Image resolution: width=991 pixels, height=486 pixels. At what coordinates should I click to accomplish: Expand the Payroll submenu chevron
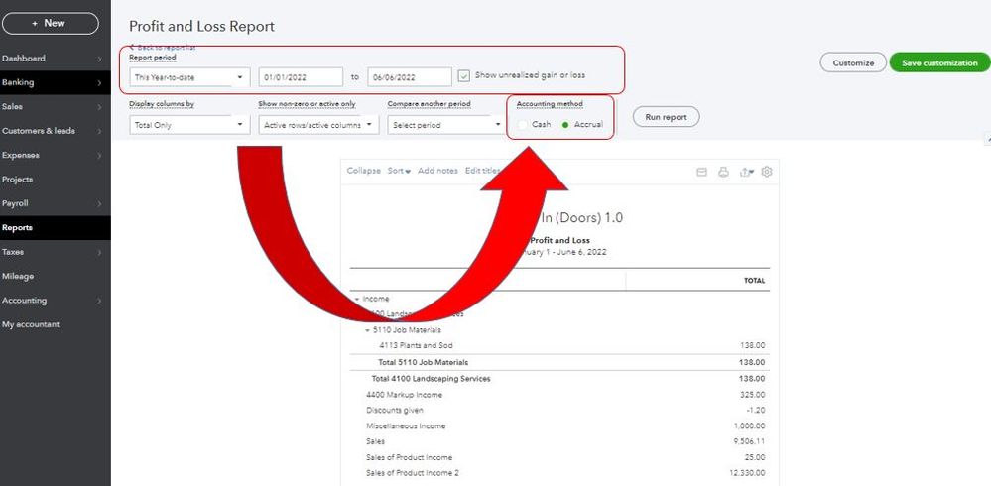tap(99, 204)
